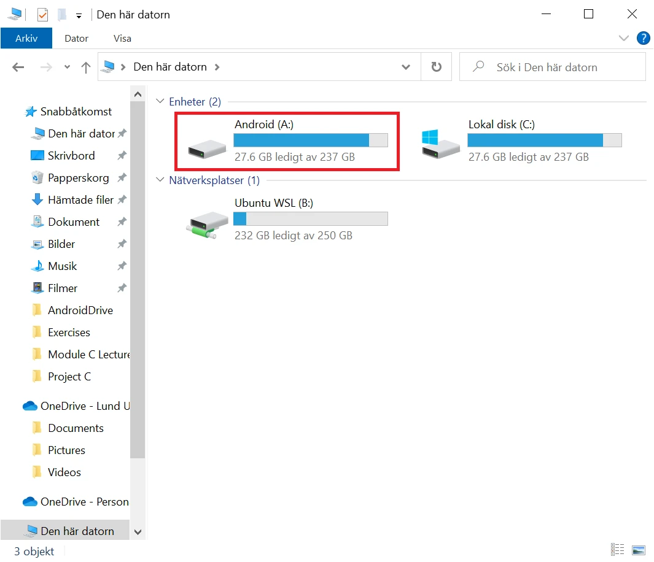
Task: Click the Android (A:) drive usage bar
Action: (x=311, y=140)
